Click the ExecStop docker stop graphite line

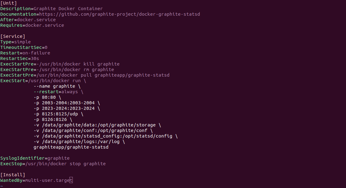tap(53, 164)
